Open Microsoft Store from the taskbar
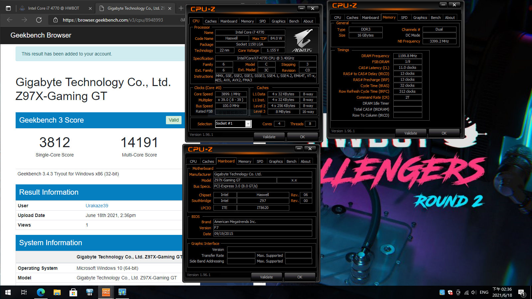Viewport: 532px width, 299px height. [73, 292]
